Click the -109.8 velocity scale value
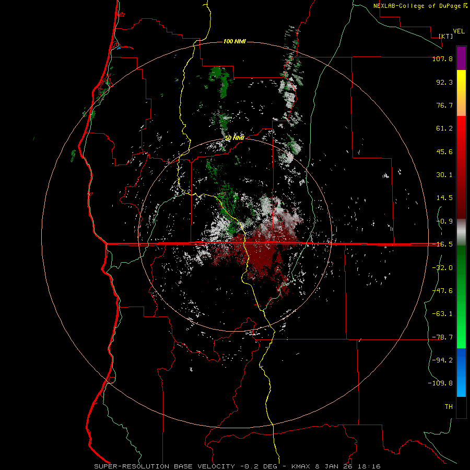Screen dimensions: 470x470 tap(440, 383)
